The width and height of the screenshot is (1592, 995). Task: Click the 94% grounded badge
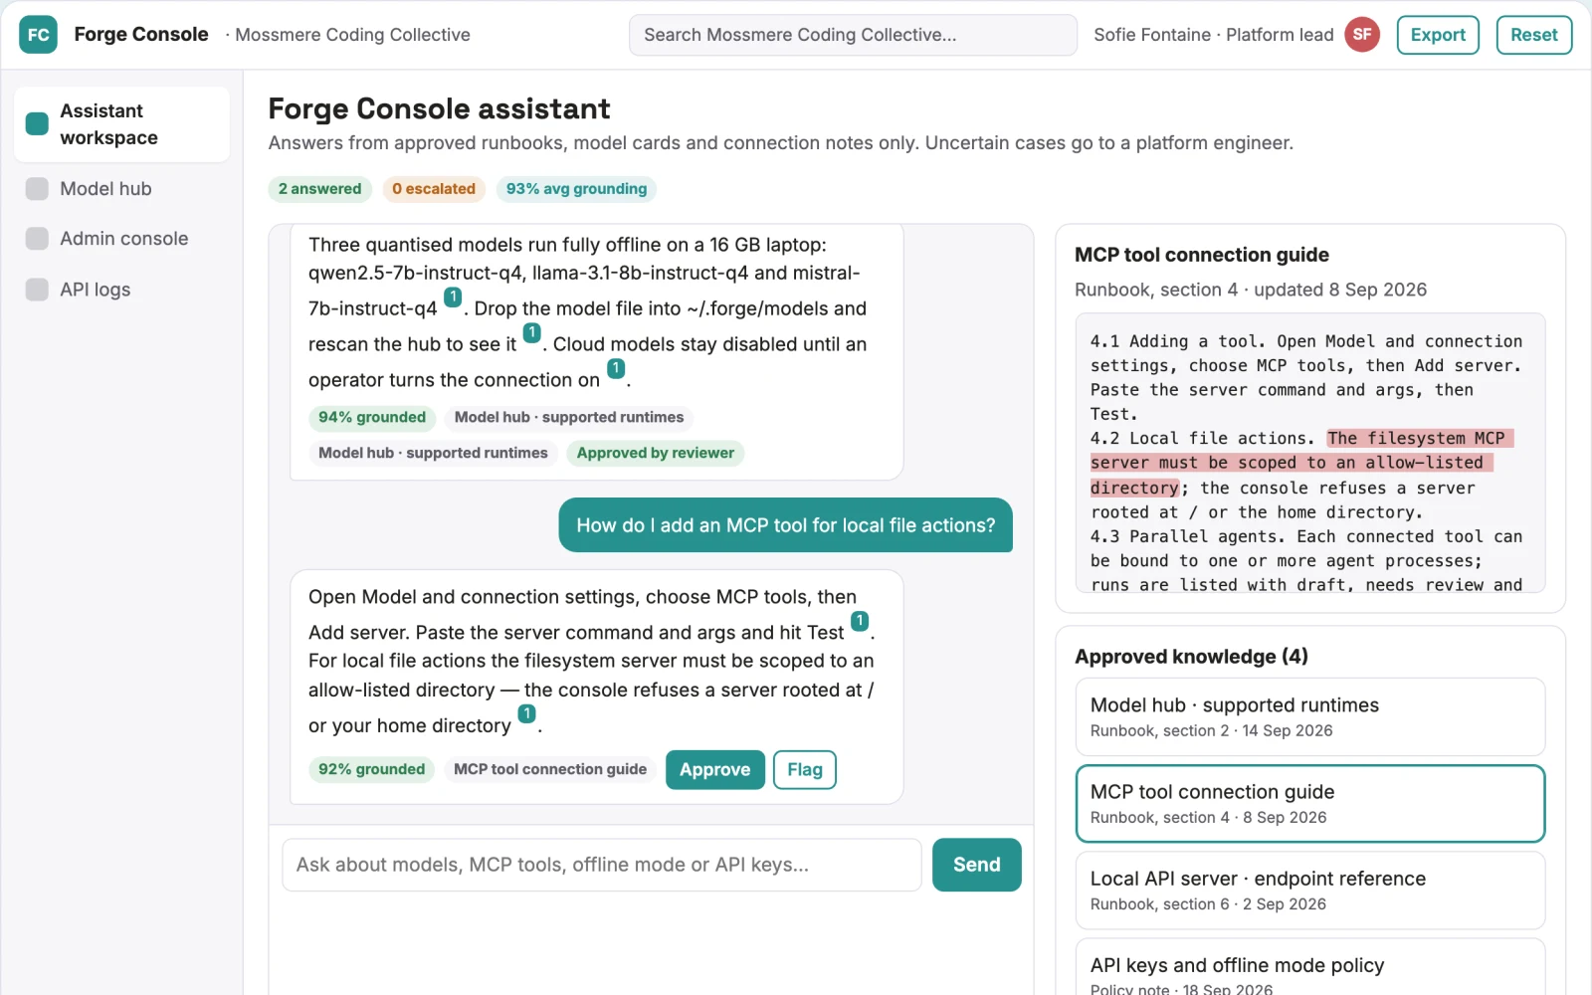pyautogui.click(x=372, y=417)
